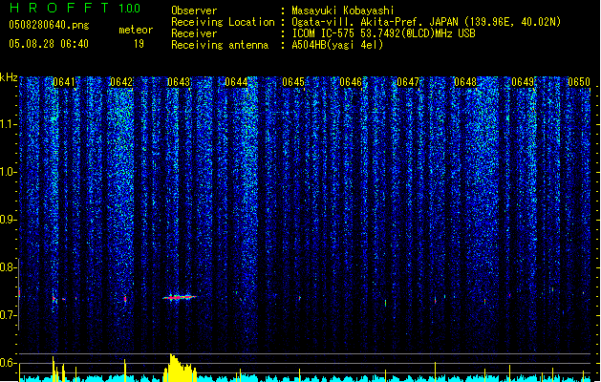Click the 0643 time marker
Image resolution: width=601 pixels, height=382 pixels.
pyautogui.click(x=179, y=82)
